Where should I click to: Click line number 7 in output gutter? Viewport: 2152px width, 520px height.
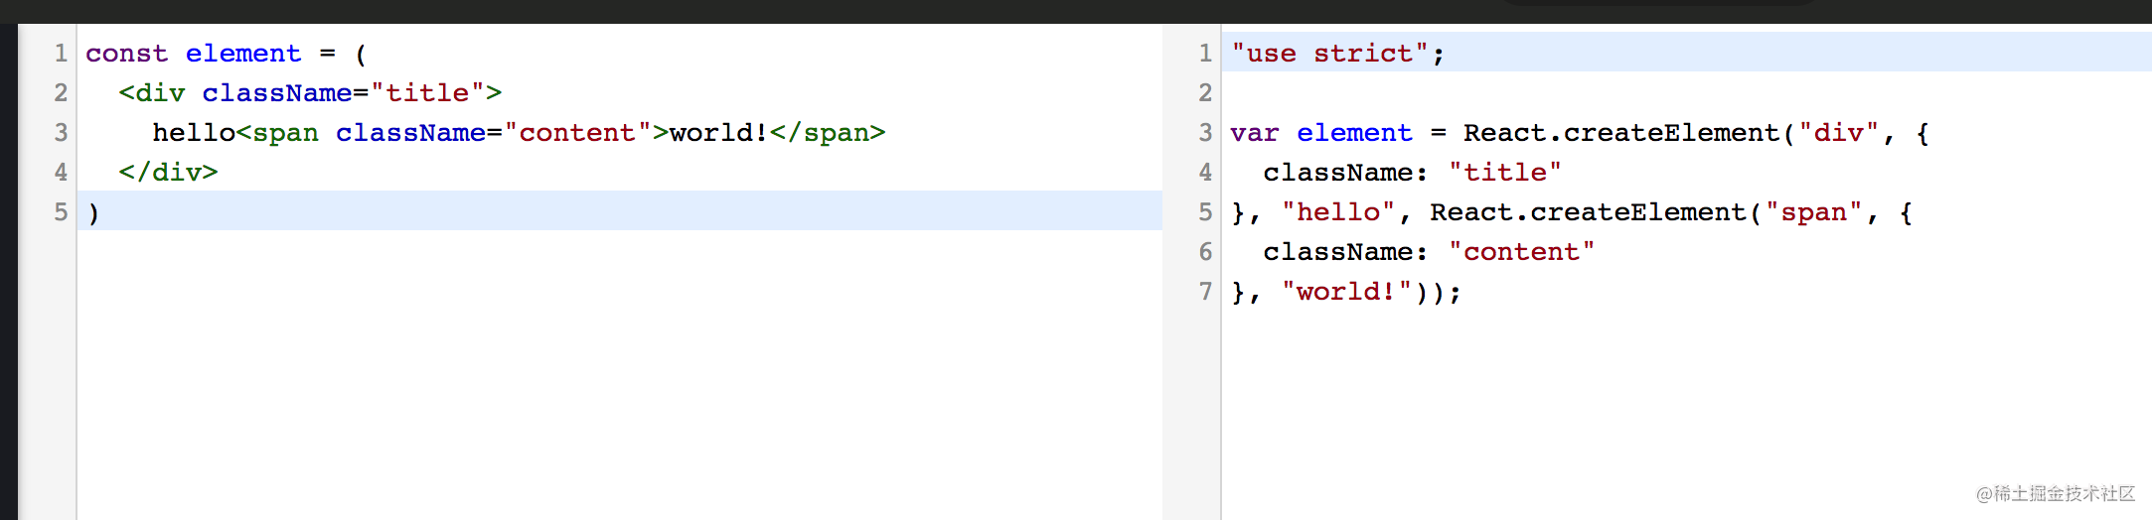1205,291
